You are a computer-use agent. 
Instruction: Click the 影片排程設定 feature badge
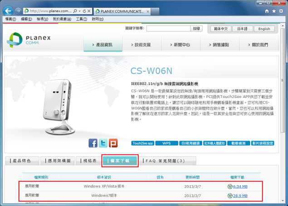pos(263,143)
